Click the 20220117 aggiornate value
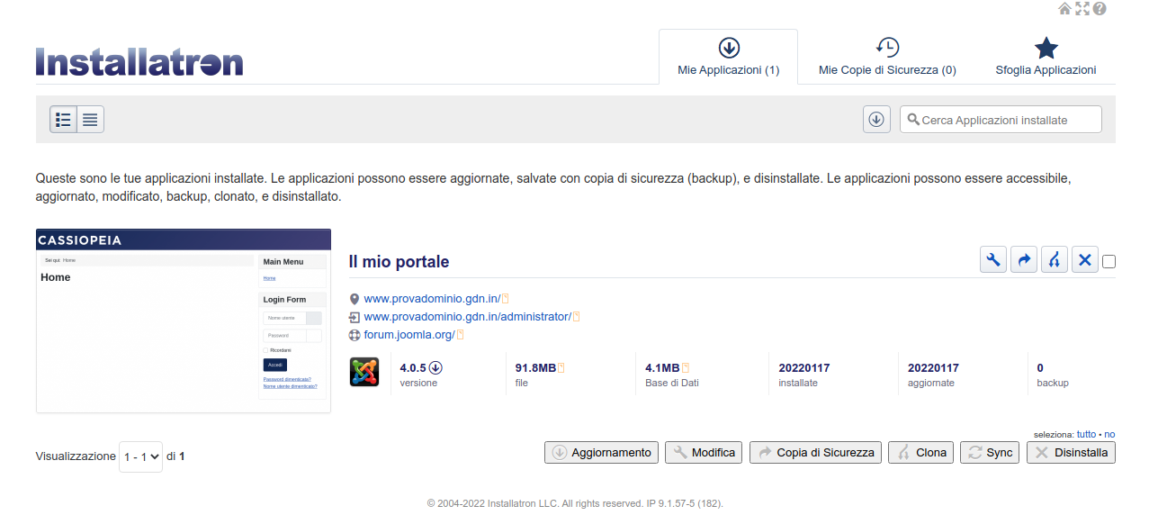This screenshot has width=1149, height=524. tap(933, 367)
